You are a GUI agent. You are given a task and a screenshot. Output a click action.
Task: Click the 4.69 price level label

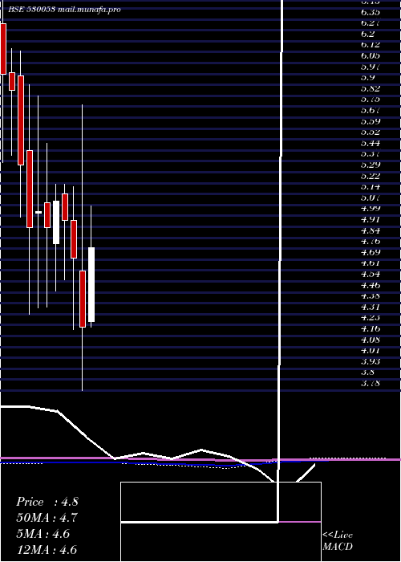(x=371, y=253)
